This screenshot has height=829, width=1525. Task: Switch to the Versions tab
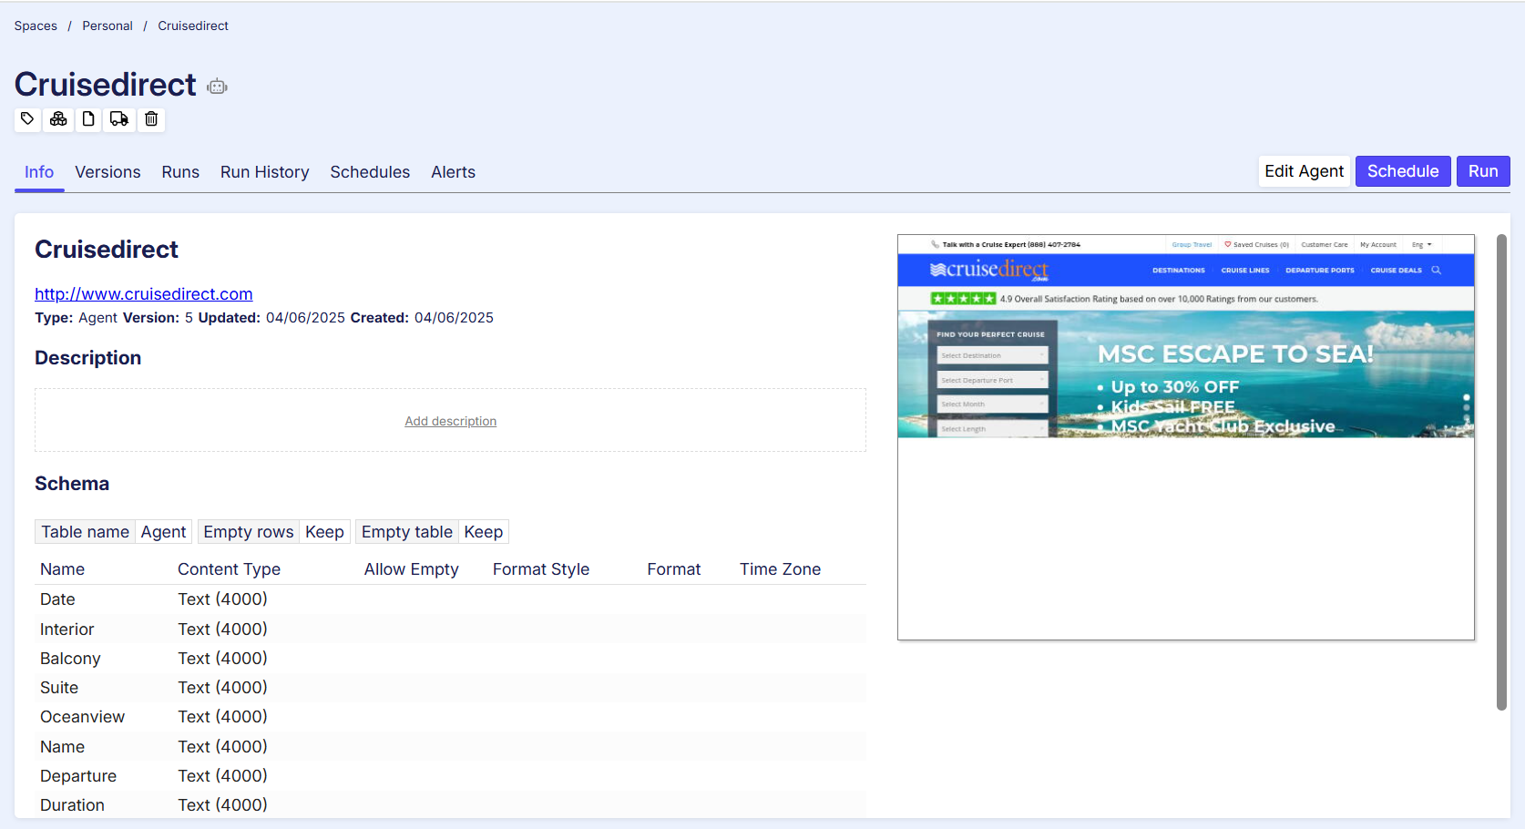(x=107, y=172)
